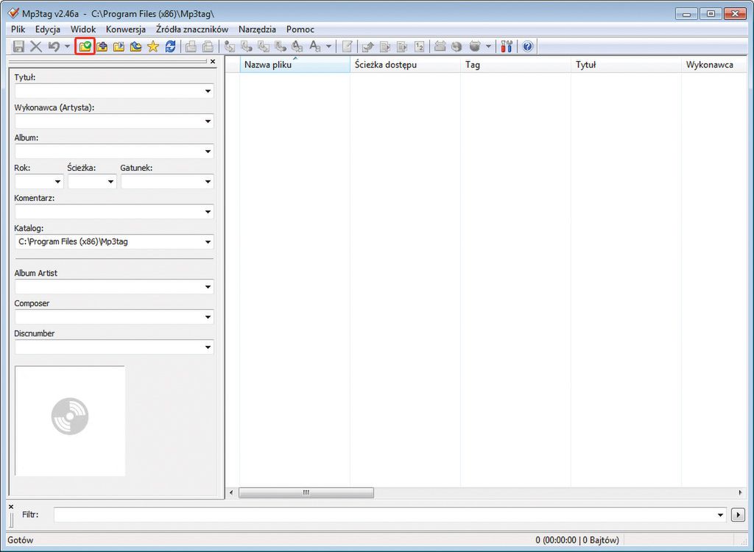Click the Autonumbering wizard '12' icon
The width and height of the screenshot is (754, 552).
point(419,46)
